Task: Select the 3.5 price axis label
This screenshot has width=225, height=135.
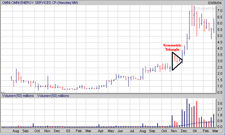Action: coord(220,55)
